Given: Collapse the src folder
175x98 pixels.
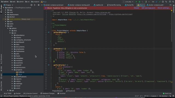Looking at the screenshot, I should pos(10,33).
